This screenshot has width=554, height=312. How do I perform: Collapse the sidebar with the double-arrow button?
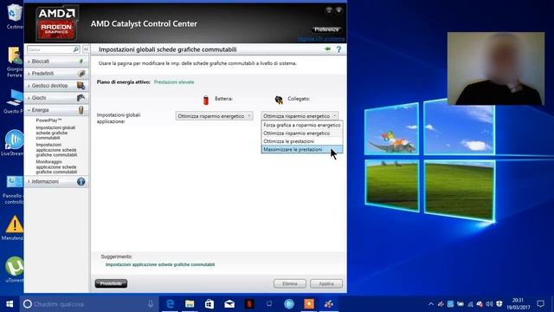[x=86, y=49]
